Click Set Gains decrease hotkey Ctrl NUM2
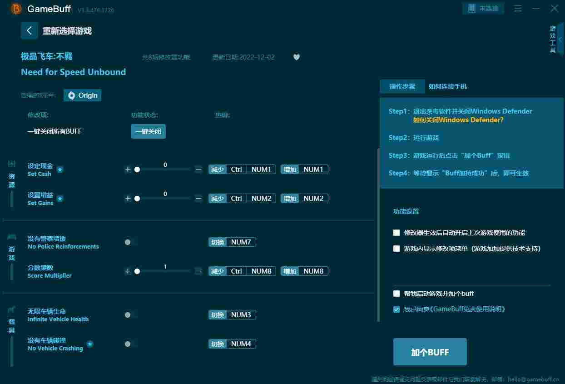Viewport: 565px width, 384px height. point(242,199)
